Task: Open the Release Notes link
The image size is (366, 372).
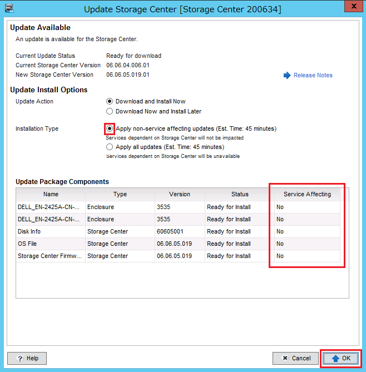Action: pyautogui.click(x=313, y=75)
